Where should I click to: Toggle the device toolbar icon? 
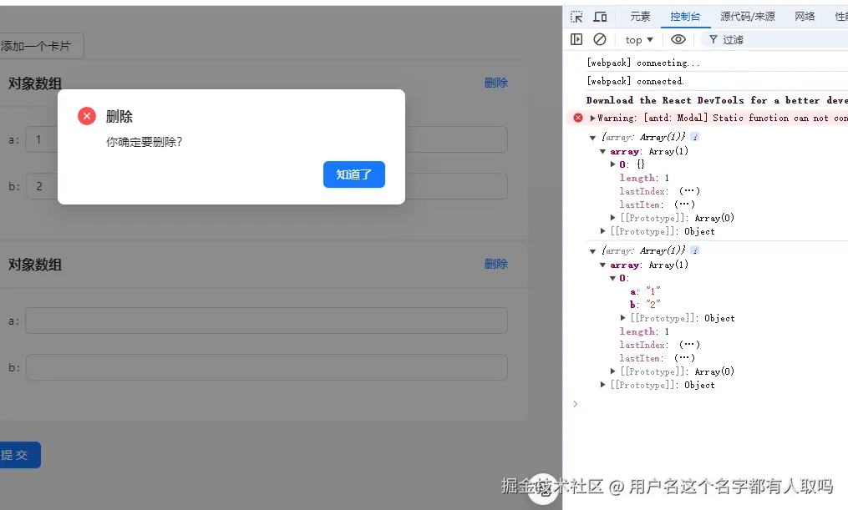(600, 17)
